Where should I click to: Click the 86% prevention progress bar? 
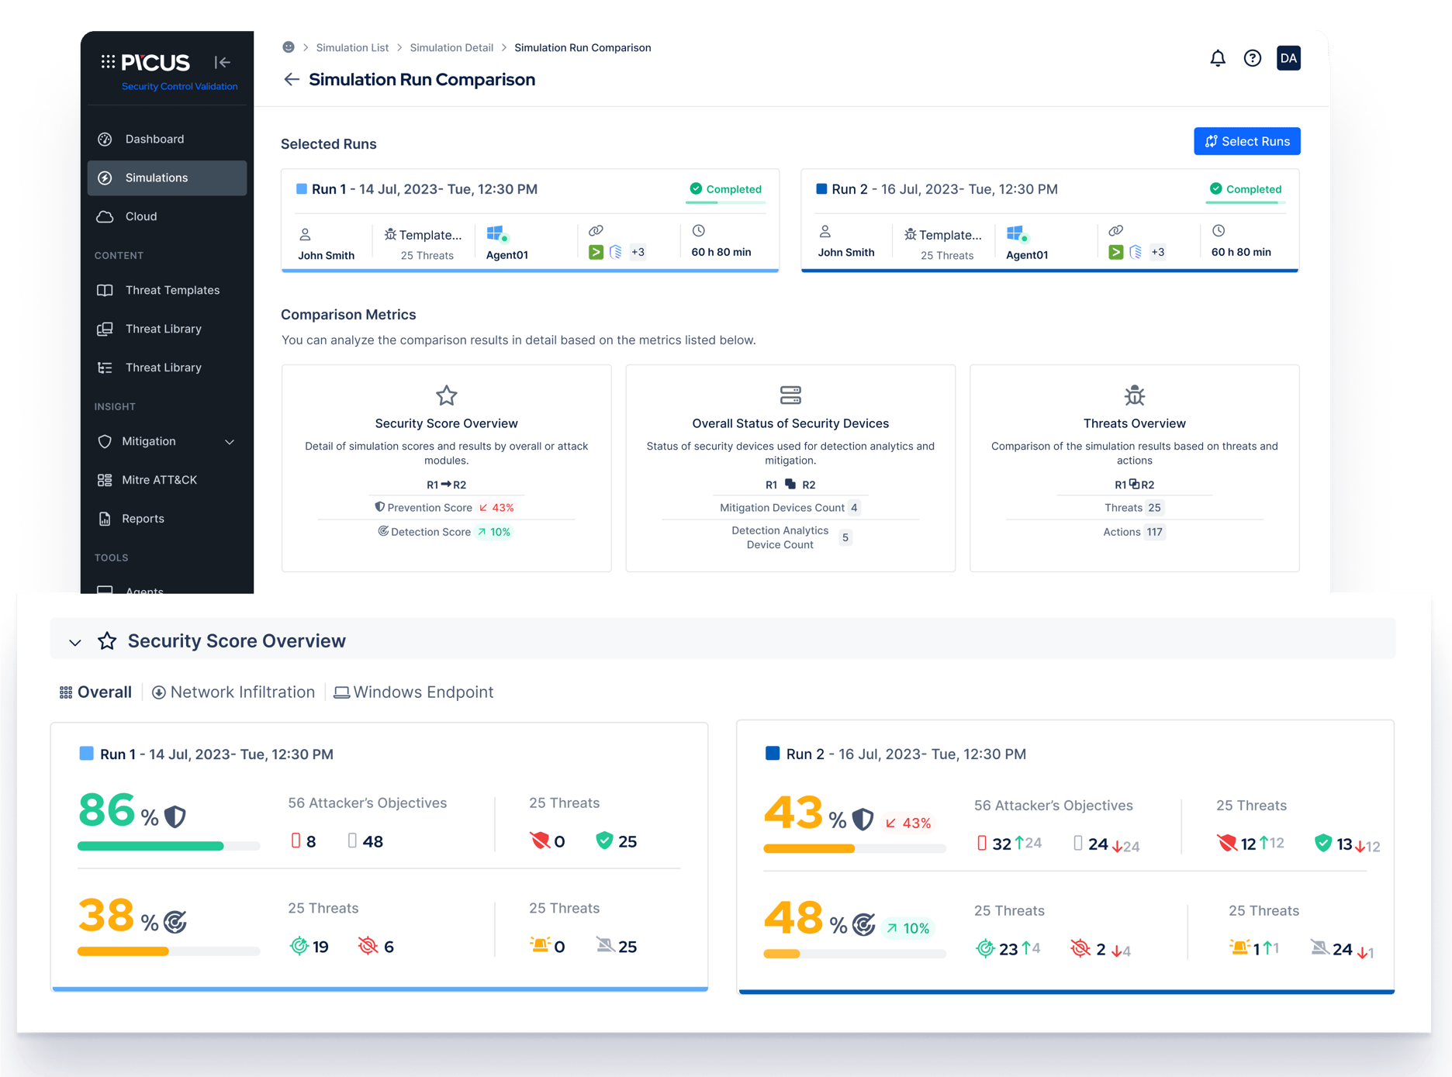(169, 846)
